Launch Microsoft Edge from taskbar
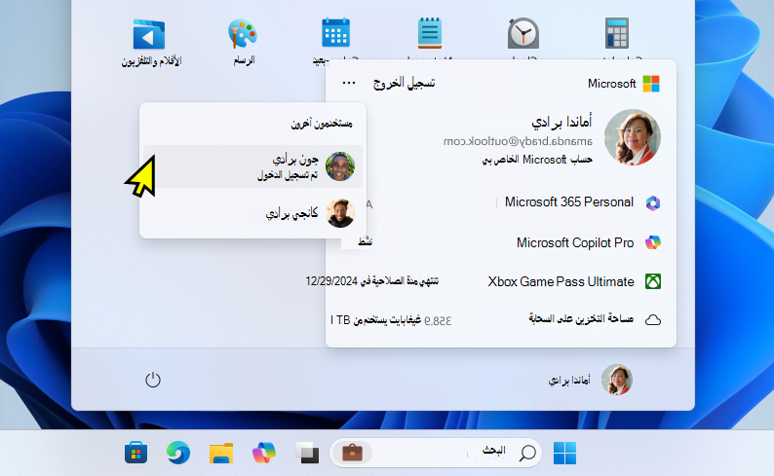Screen dimensions: 774x476 click(x=178, y=453)
